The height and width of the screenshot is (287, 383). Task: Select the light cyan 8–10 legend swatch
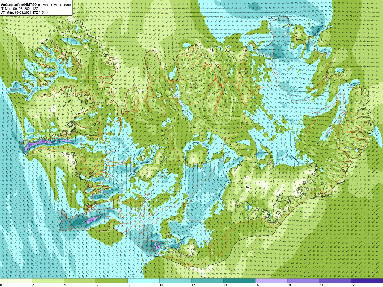(144, 281)
